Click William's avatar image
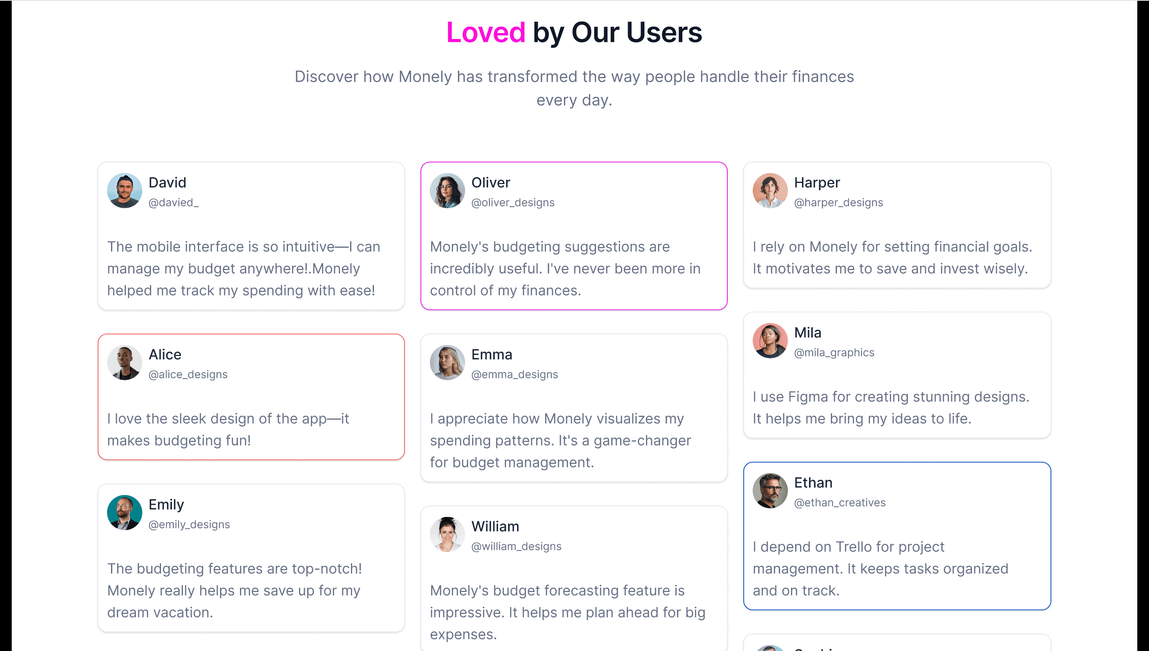This screenshot has width=1149, height=651. click(x=447, y=535)
